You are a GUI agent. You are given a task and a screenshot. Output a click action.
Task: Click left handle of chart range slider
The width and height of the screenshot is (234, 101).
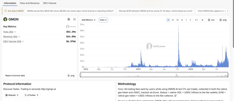[x=80, y=75]
